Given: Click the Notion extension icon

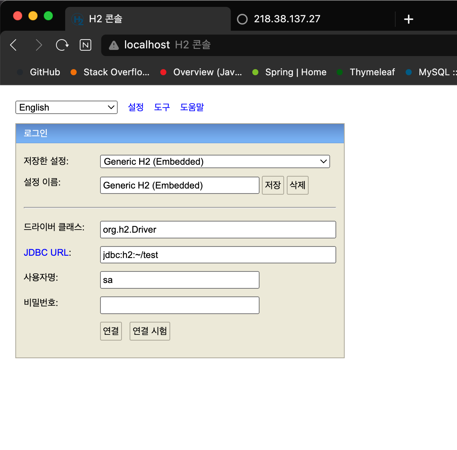Looking at the screenshot, I should coord(85,45).
